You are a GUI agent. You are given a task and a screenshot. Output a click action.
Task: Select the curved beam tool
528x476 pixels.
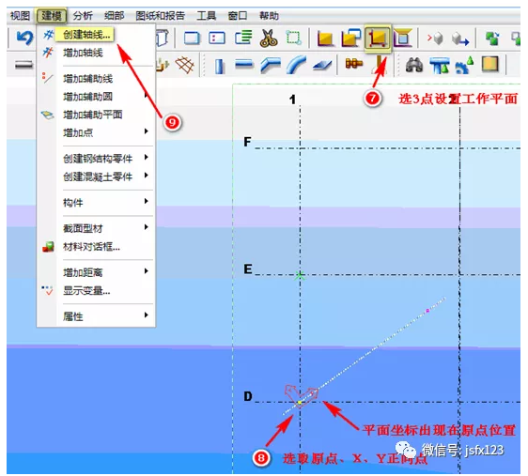296,64
